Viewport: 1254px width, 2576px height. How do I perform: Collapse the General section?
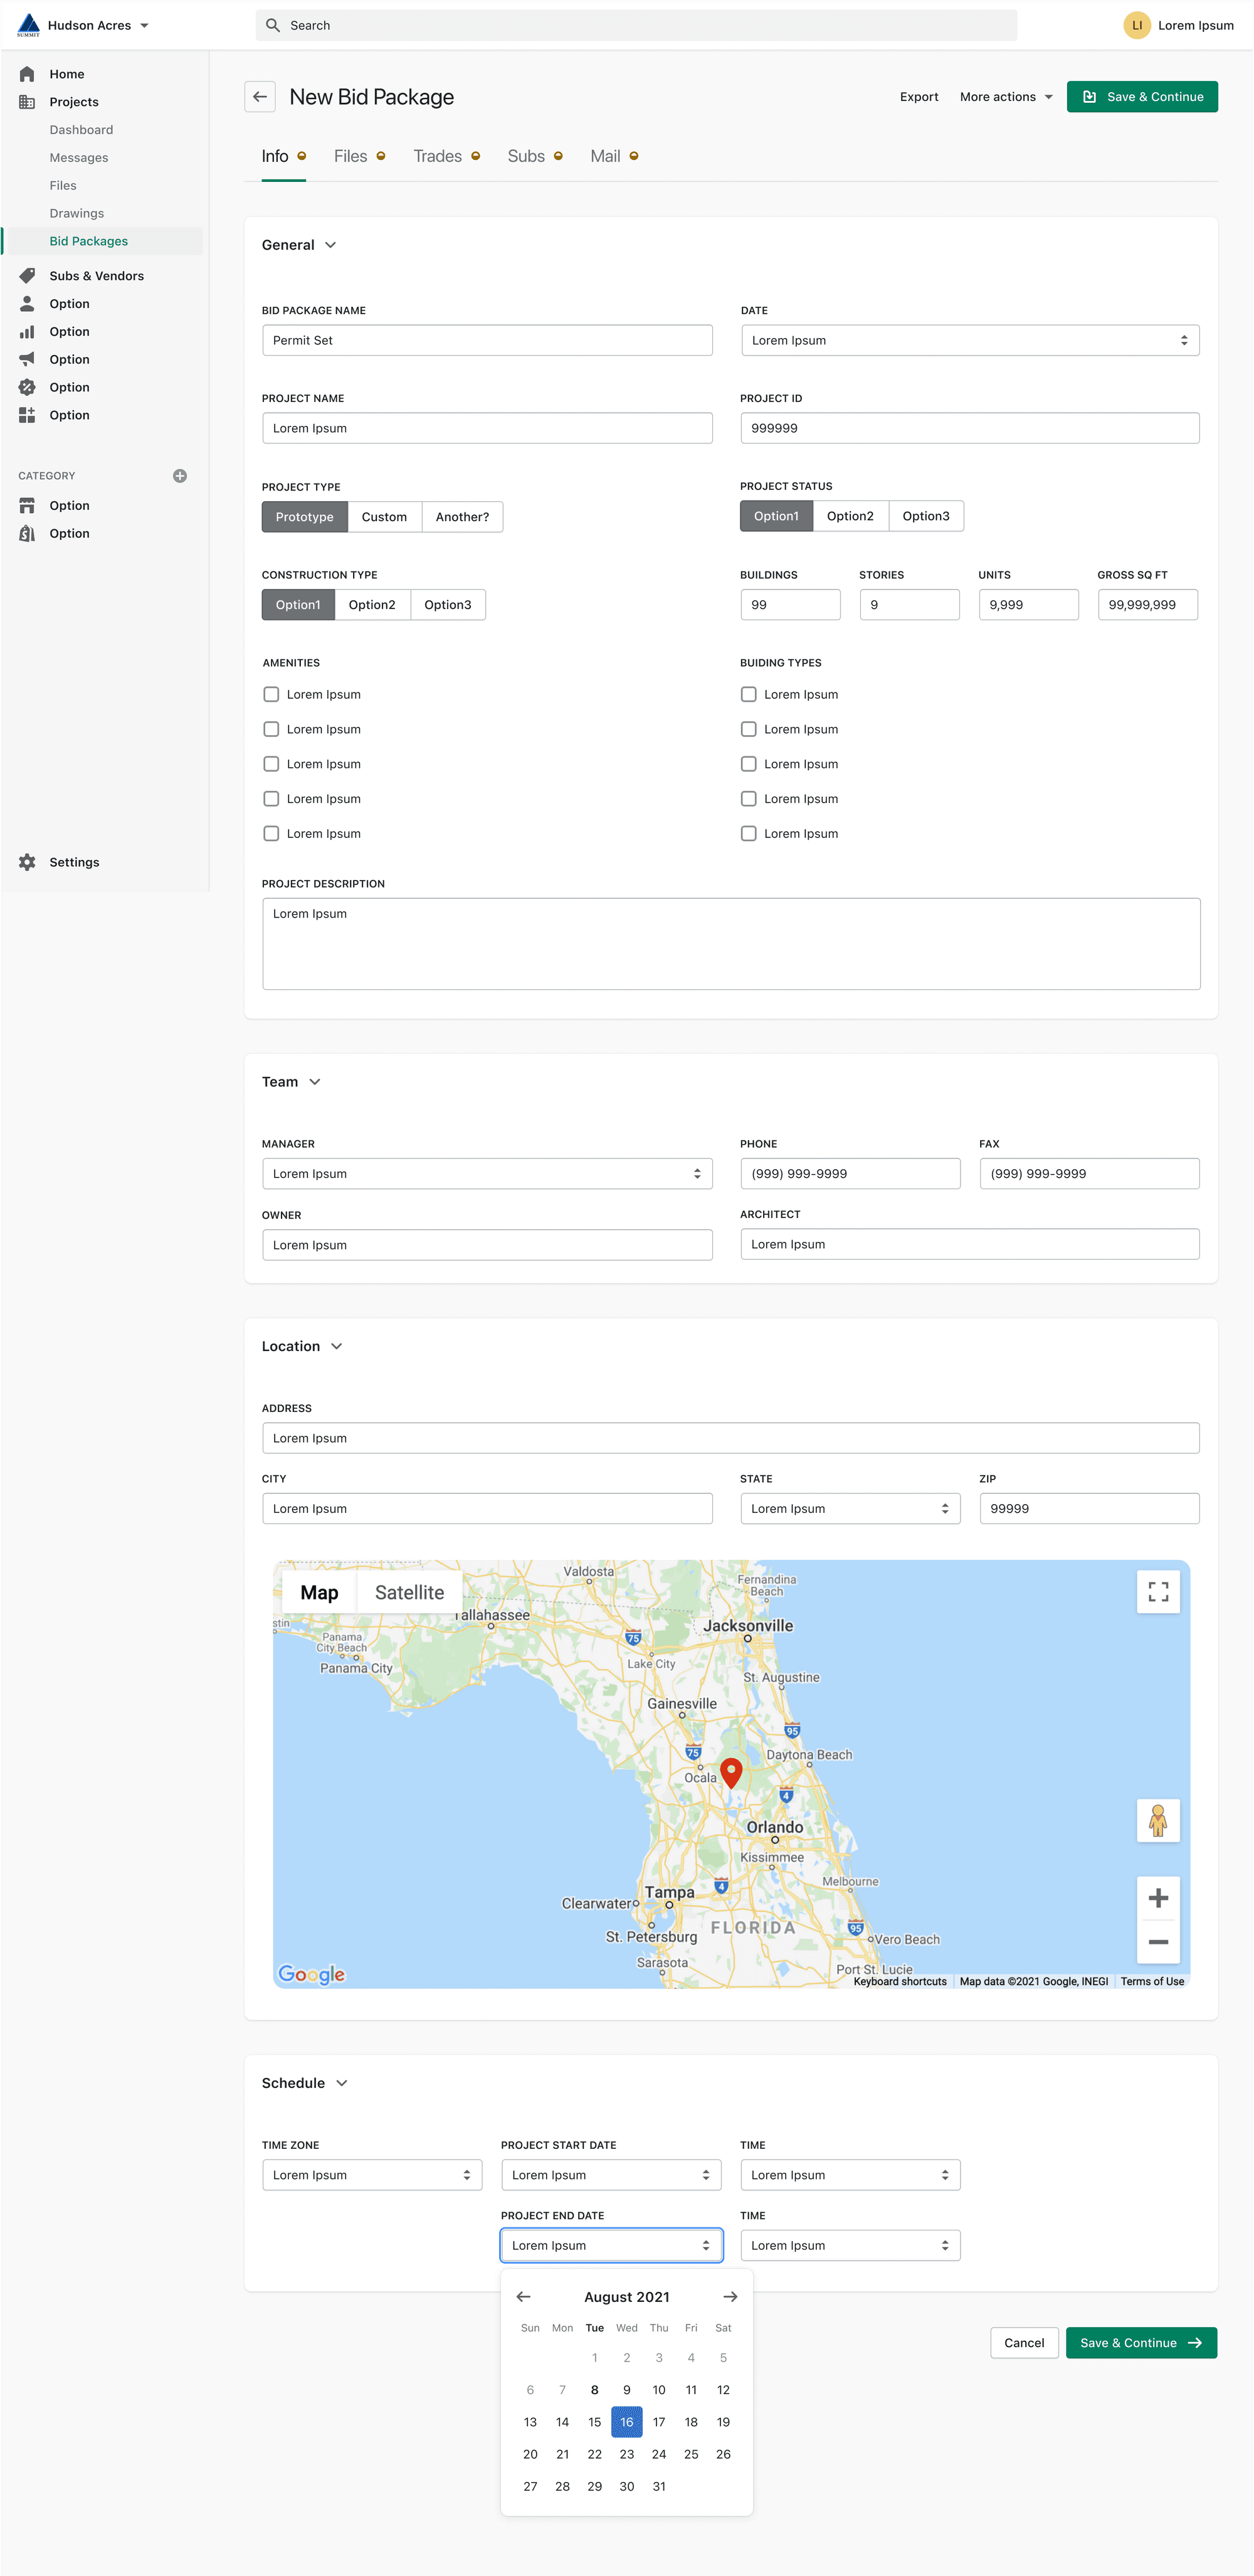[330, 245]
